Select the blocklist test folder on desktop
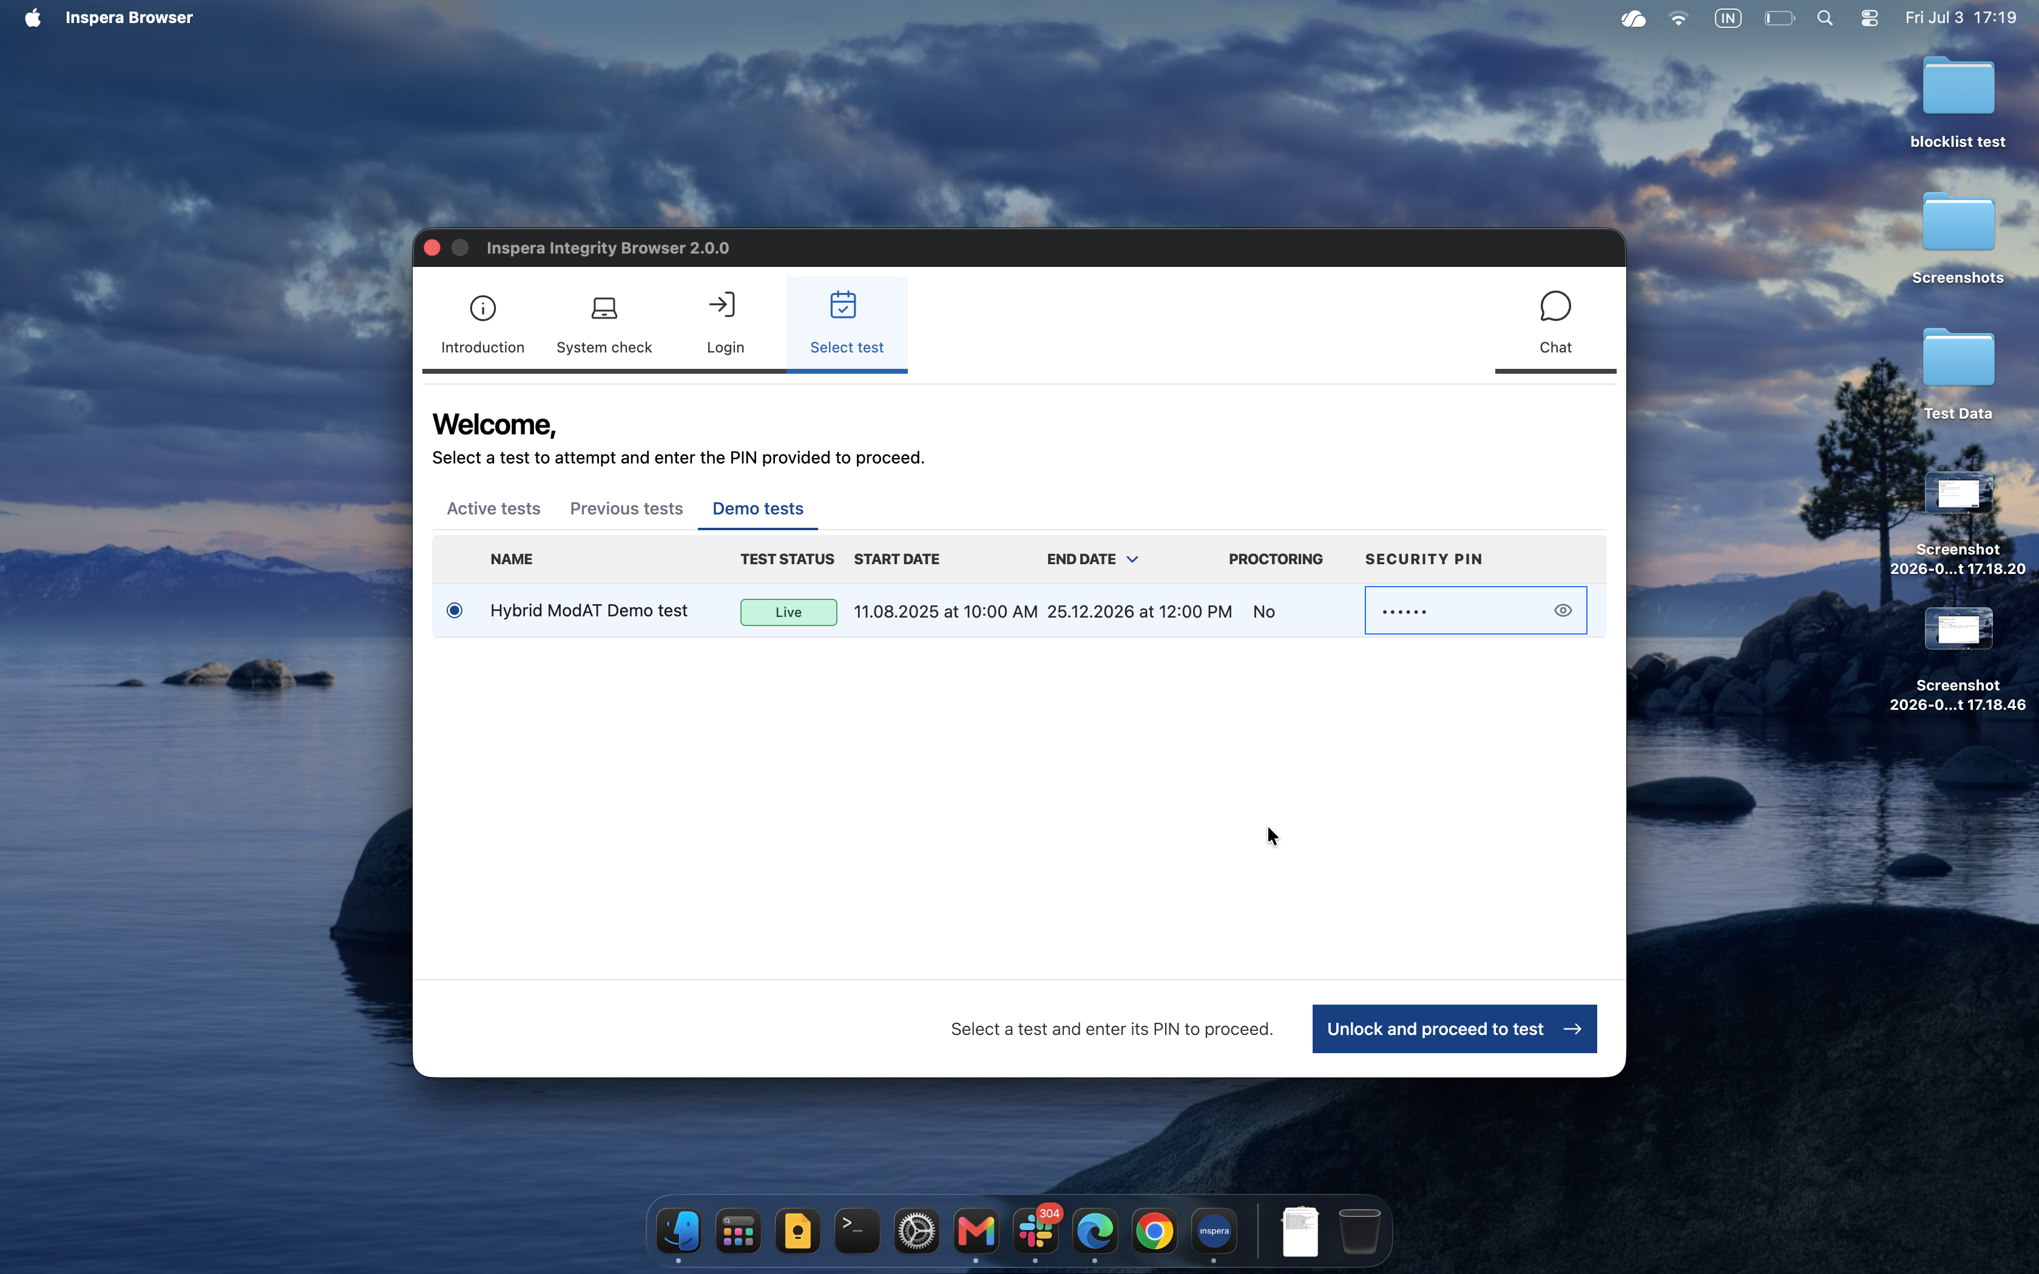 (1958, 86)
